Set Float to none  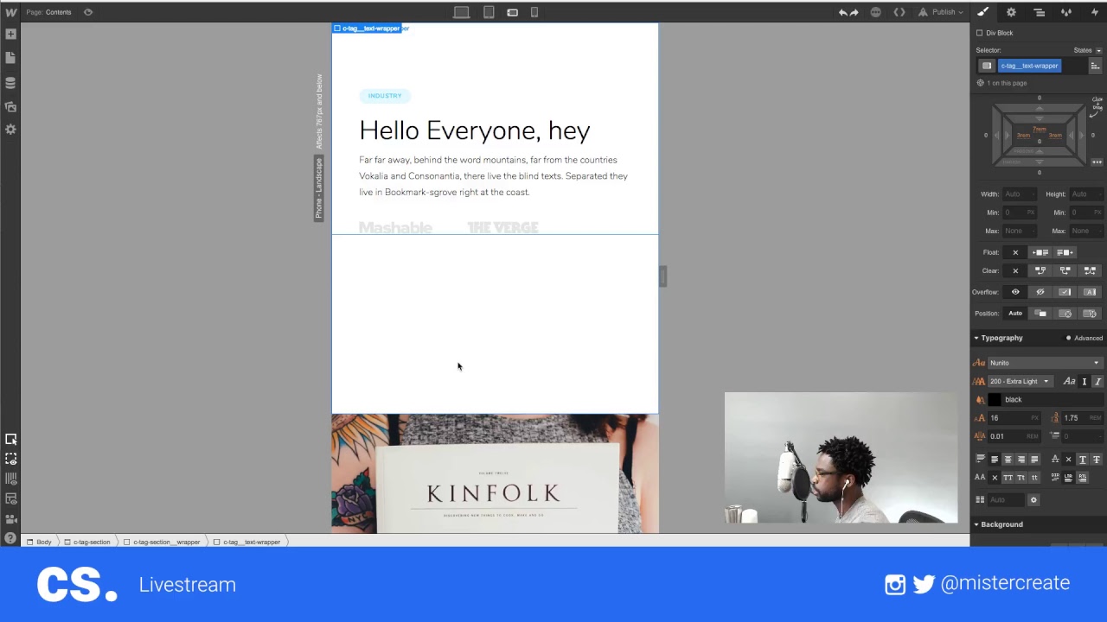point(1015,252)
